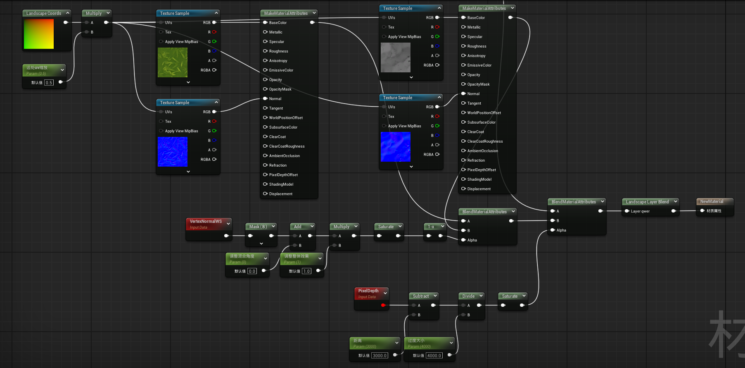Collapse the Landscape Coords node preview

[68, 13]
